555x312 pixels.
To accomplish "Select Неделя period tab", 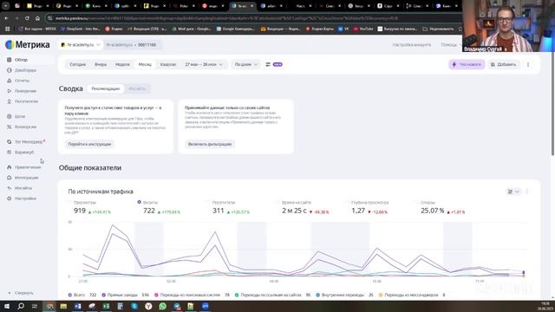I will coord(122,64).
